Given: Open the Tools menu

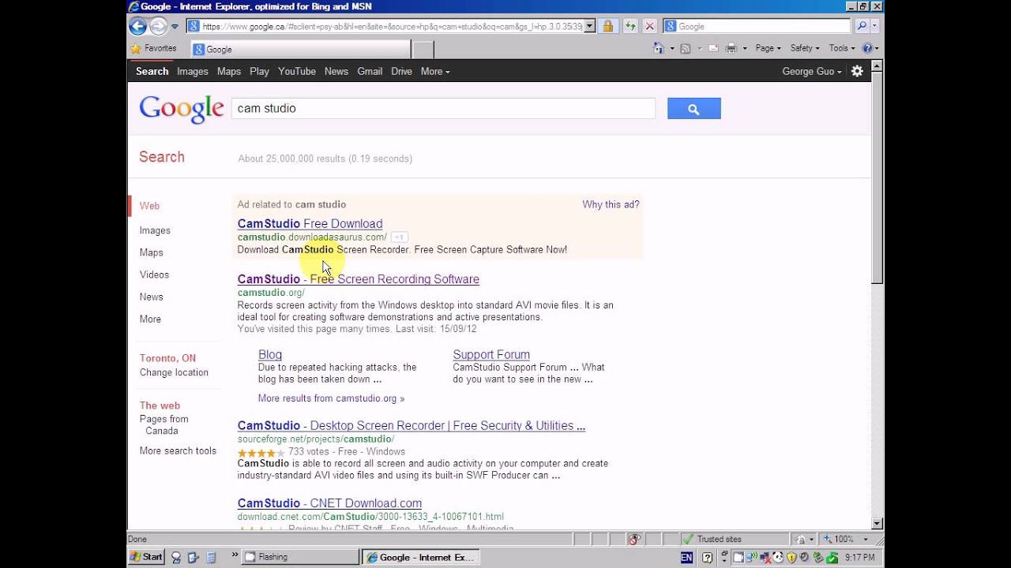Looking at the screenshot, I should pyautogui.click(x=841, y=48).
